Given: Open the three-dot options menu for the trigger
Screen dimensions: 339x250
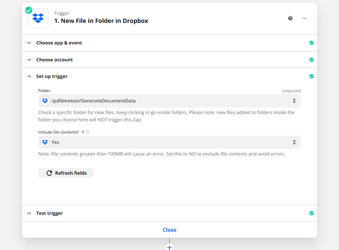Looking at the screenshot, I should (x=304, y=18).
